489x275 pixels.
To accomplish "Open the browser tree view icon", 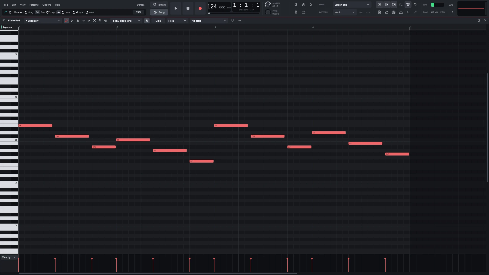I will (408, 5).
